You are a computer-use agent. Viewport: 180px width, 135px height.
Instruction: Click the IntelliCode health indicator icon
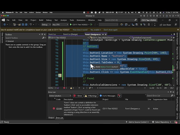tap(58, 88)
